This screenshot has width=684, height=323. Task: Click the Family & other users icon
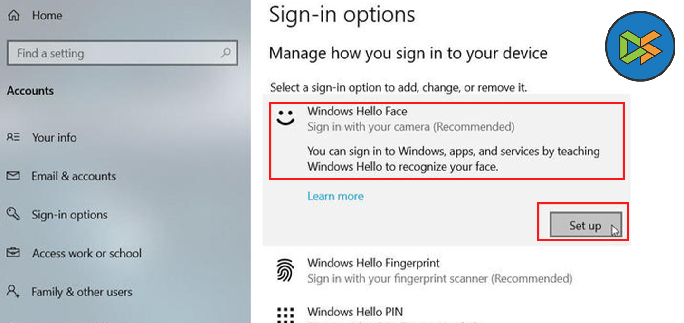14,292
